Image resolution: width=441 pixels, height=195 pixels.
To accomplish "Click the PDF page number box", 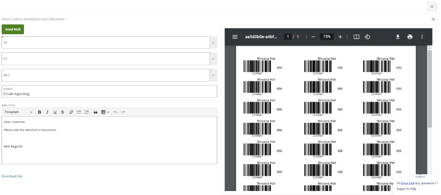I will click(x=288, y=37).
